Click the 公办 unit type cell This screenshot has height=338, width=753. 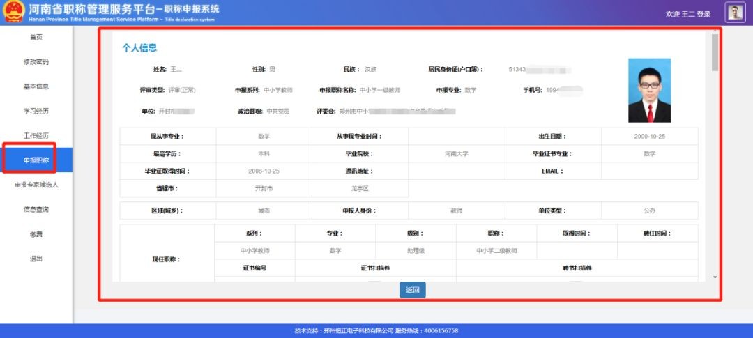coord(650,210)
